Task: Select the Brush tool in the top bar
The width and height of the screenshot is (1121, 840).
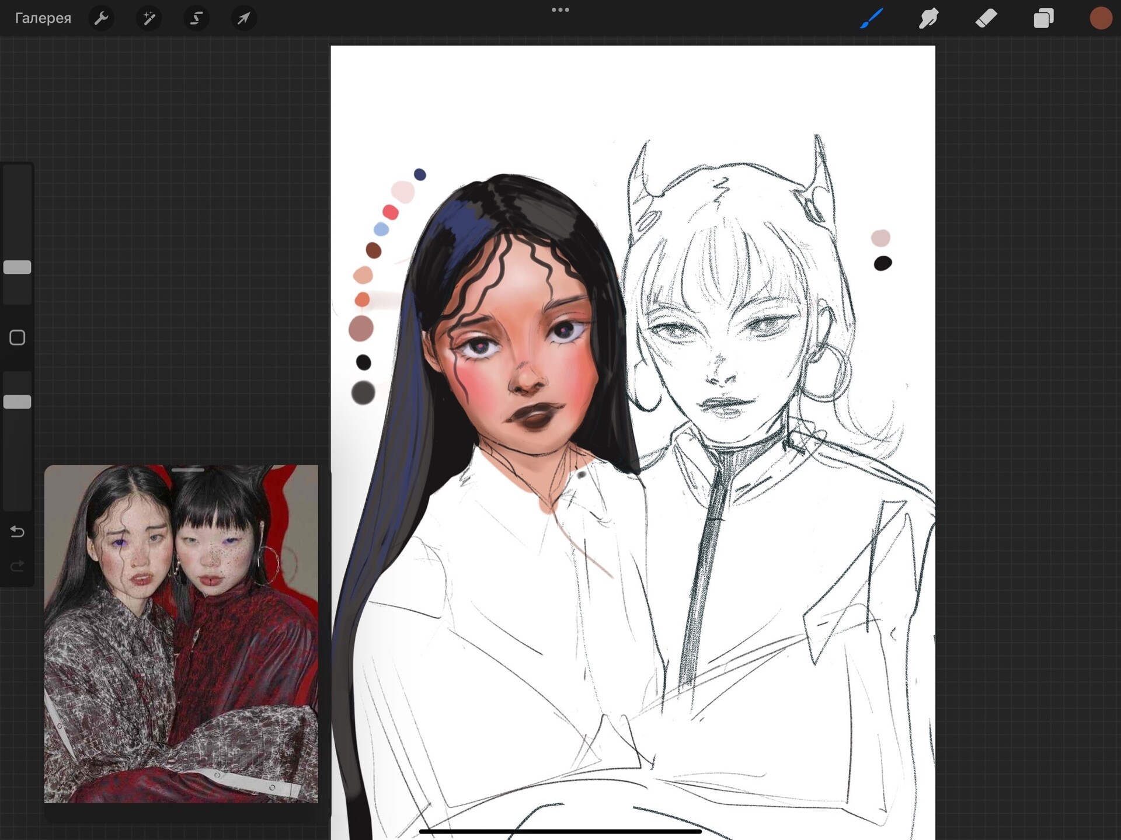Action: click(871, 18)
